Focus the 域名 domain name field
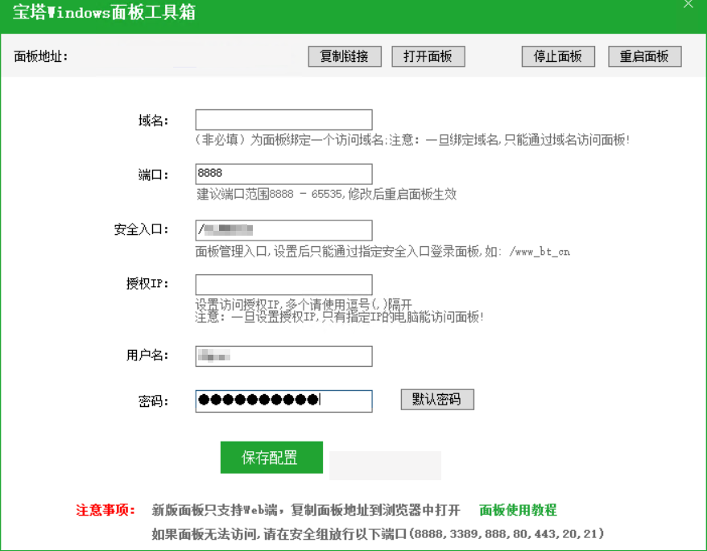Screen dimensions: 707x551 coord(283,119)
